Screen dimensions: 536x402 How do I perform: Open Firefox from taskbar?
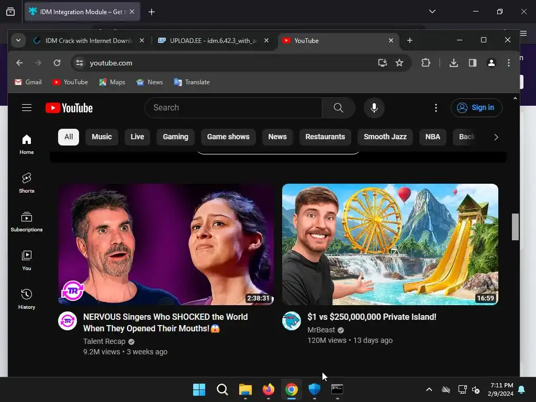(x=269, y=389)
